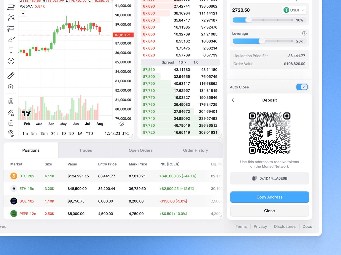
Task: Toggle the Auto Close switch
Action: pos(302,87)
